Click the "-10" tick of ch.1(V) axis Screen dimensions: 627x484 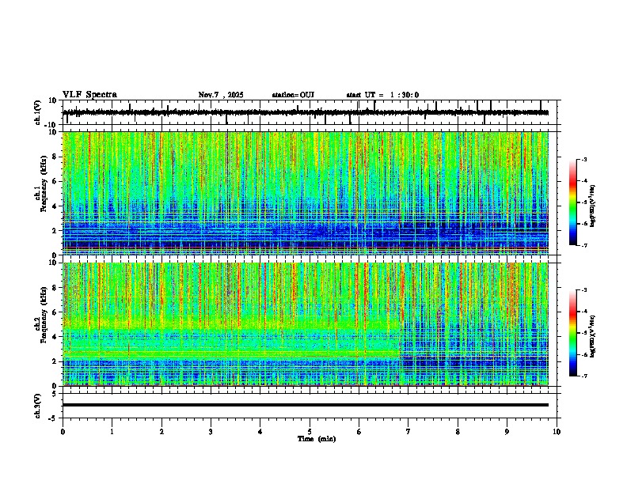[x=51, y=125]
